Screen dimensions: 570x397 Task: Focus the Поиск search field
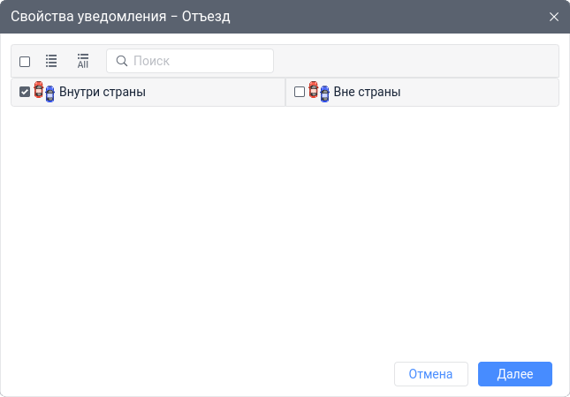[199, 61]
